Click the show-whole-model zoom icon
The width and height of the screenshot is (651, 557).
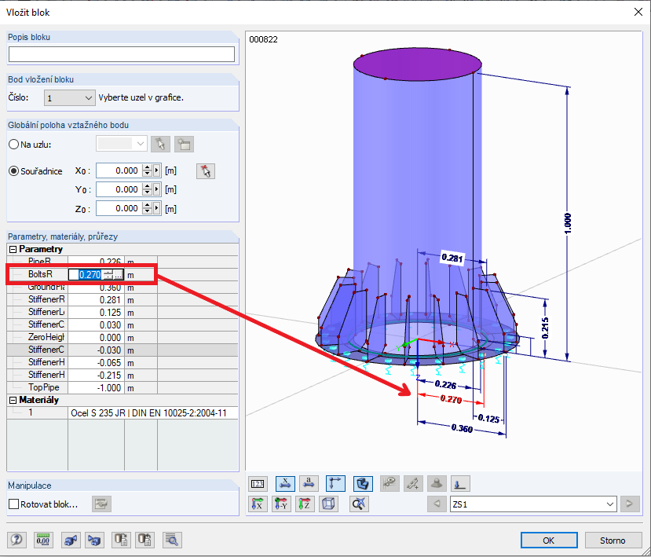click(x=359, y=504)
